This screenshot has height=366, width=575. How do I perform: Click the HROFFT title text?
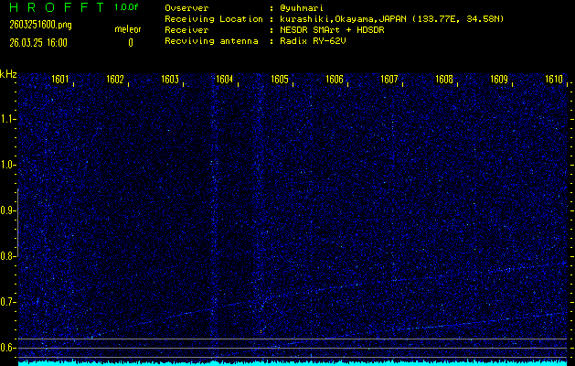pyautogui.click(x=53, y=7)
